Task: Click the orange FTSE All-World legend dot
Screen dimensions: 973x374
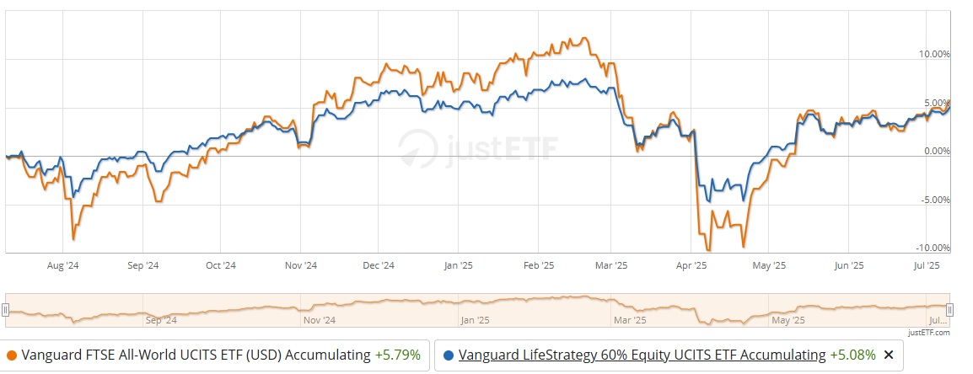Action: (x=12, y=355)
